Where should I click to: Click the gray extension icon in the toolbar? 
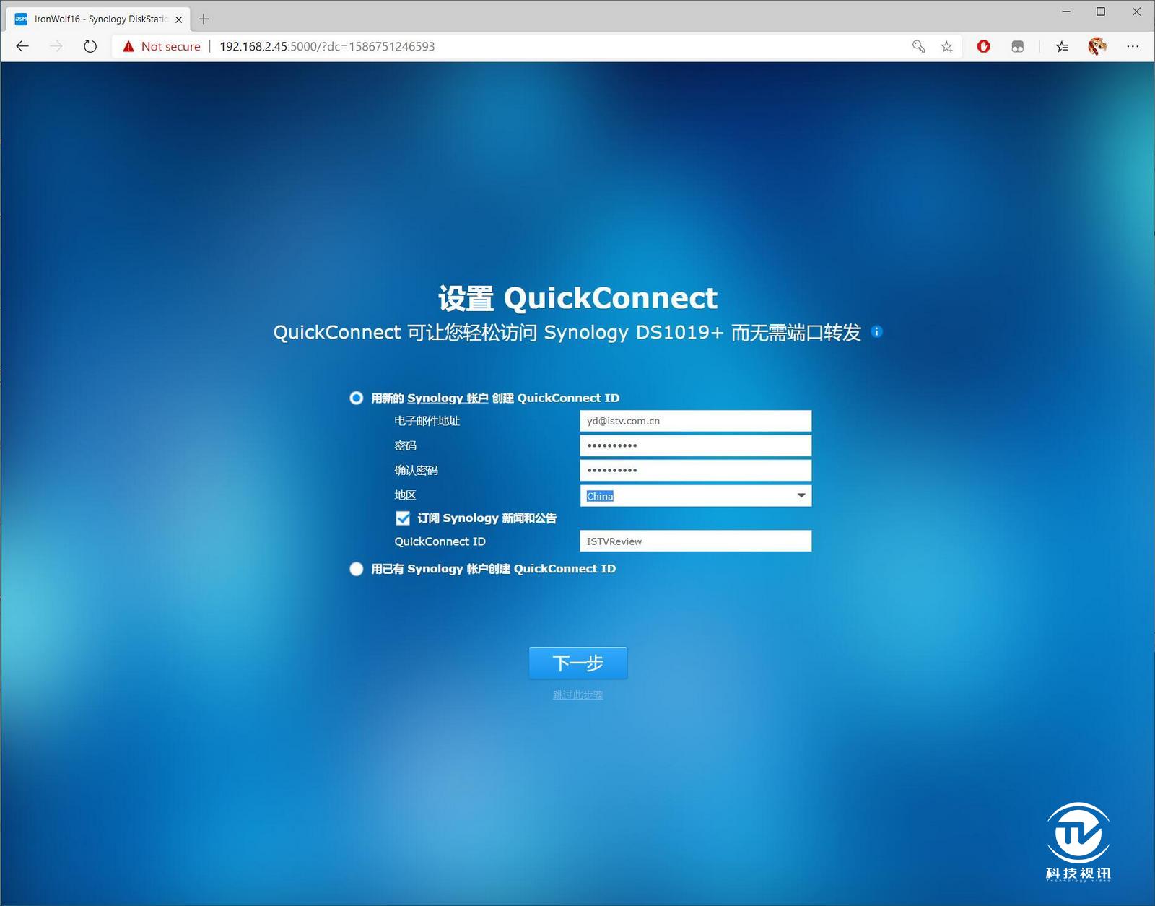[x=1017, y=46]
